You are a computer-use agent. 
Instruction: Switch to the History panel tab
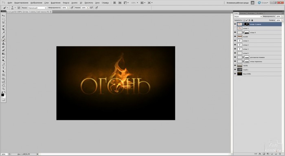[x=260, y=13]
